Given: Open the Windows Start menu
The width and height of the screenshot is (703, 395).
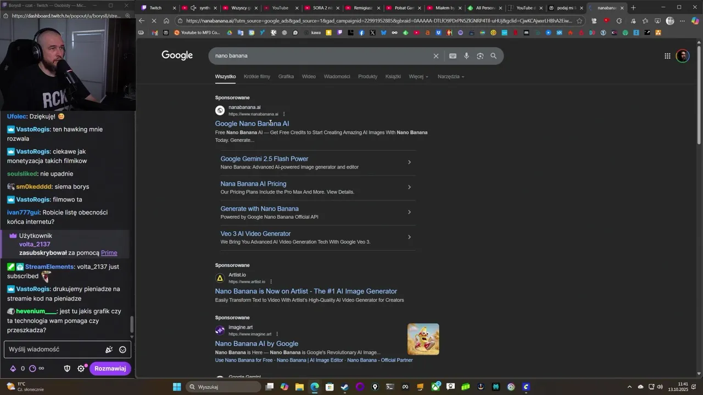Looking at the screenshot, I should pos(177,387).
